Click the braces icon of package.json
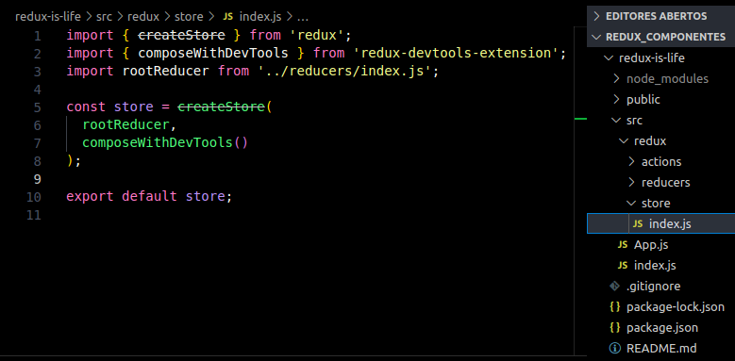The height and width of the screenshot is (361, 735). click(614, 327)
